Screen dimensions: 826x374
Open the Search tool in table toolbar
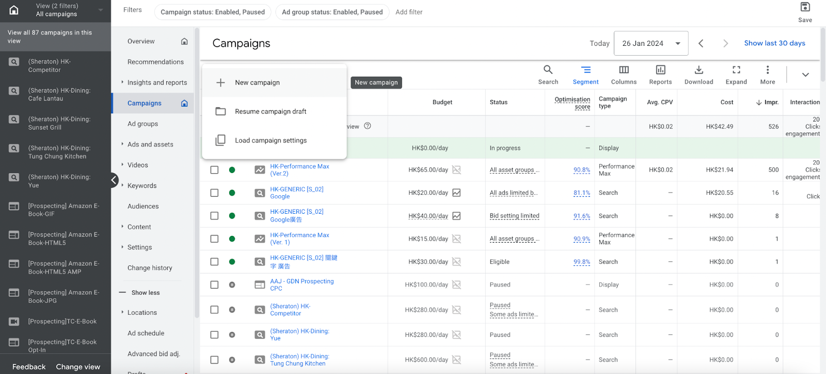coord(548,75)
